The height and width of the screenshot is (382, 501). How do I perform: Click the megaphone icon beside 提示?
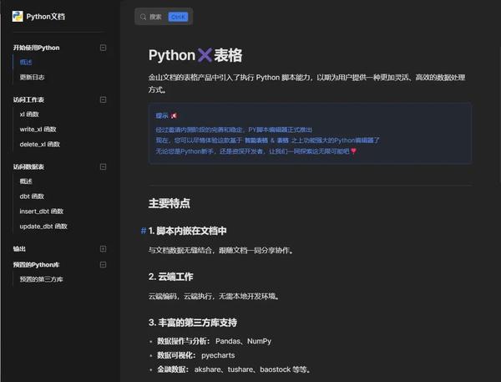[x=174, y=116]
